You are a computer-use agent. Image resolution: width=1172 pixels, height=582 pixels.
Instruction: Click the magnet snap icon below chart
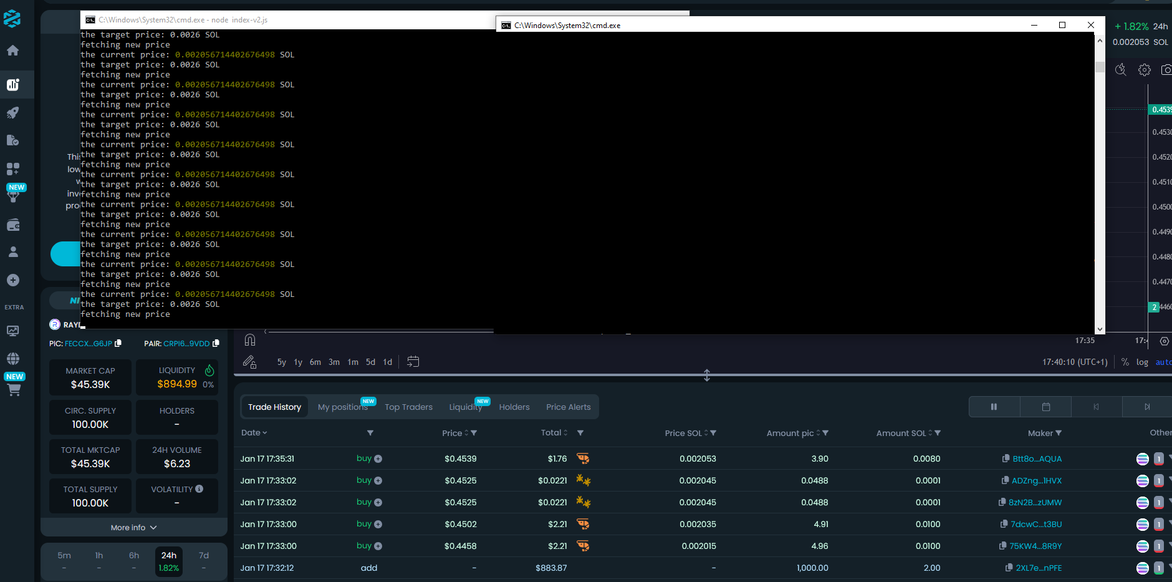(250, 340)
